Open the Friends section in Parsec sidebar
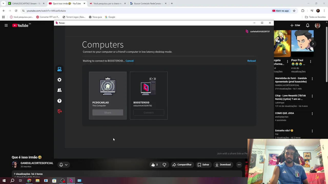 (59, 90)
